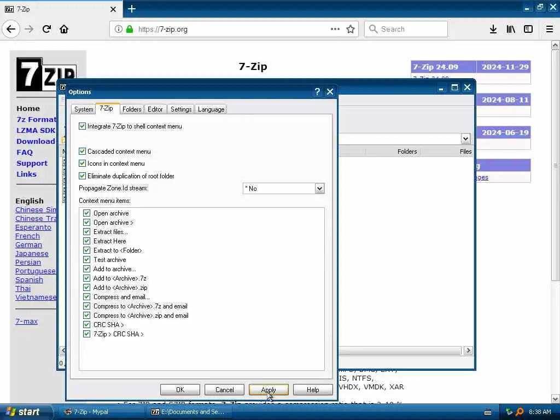The image size is (560, 420).
Task: Select the 7-Zip tab
Action: pos(106,108)
